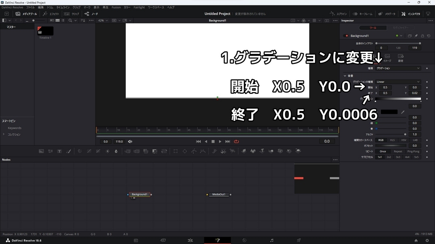Screen dimensions: 435x244
Task: Open the 種類 dropdown showing グラデーション
Action: (398, 68)
